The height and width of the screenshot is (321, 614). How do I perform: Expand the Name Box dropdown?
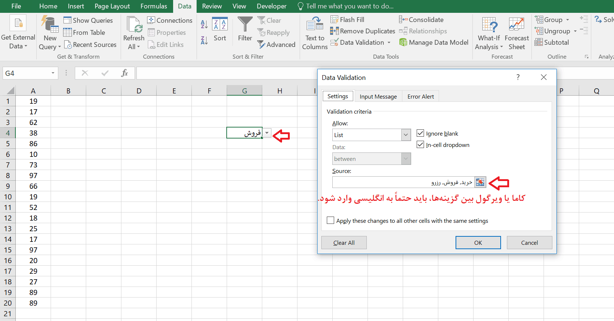pos(53,73)
